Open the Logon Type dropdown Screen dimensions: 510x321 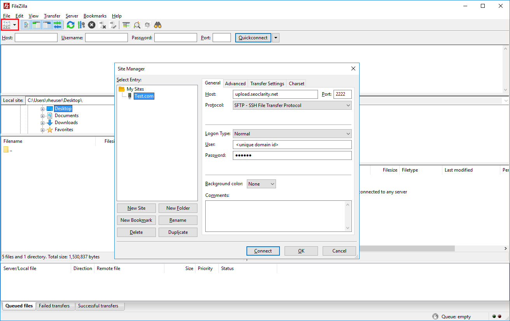click(292, 134)
